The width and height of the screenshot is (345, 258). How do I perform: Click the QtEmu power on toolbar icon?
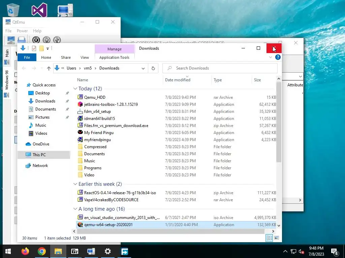pyautogui.click(x=36, y=40)
